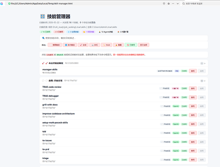Select the '1 项目技能' purple stat badge

point(89,32)
